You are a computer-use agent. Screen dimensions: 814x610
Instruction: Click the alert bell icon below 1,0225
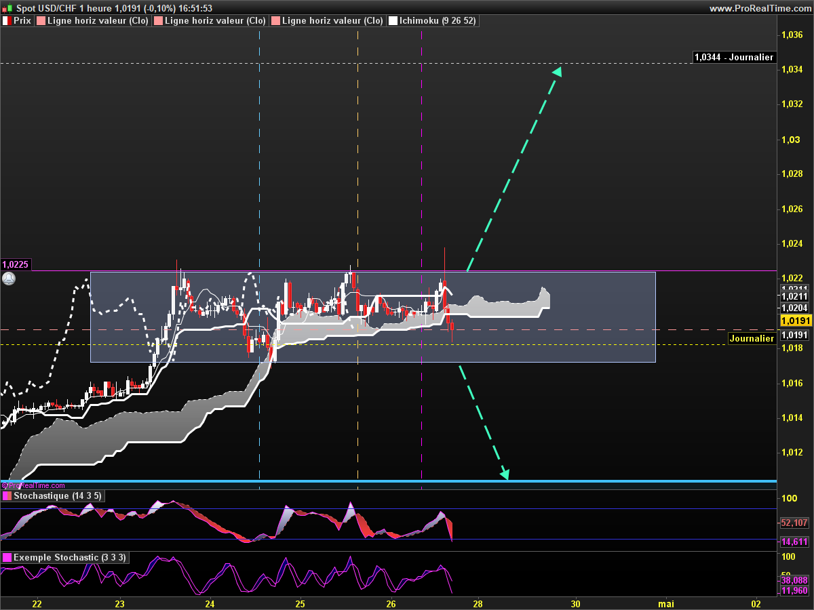pyautogui.click(x=9, y=279)
